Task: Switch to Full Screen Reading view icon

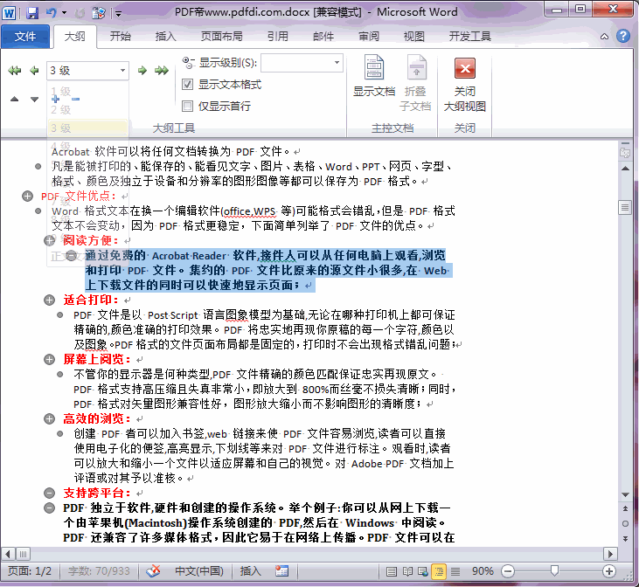Action: pyautogui.click(x=407, y=571)
